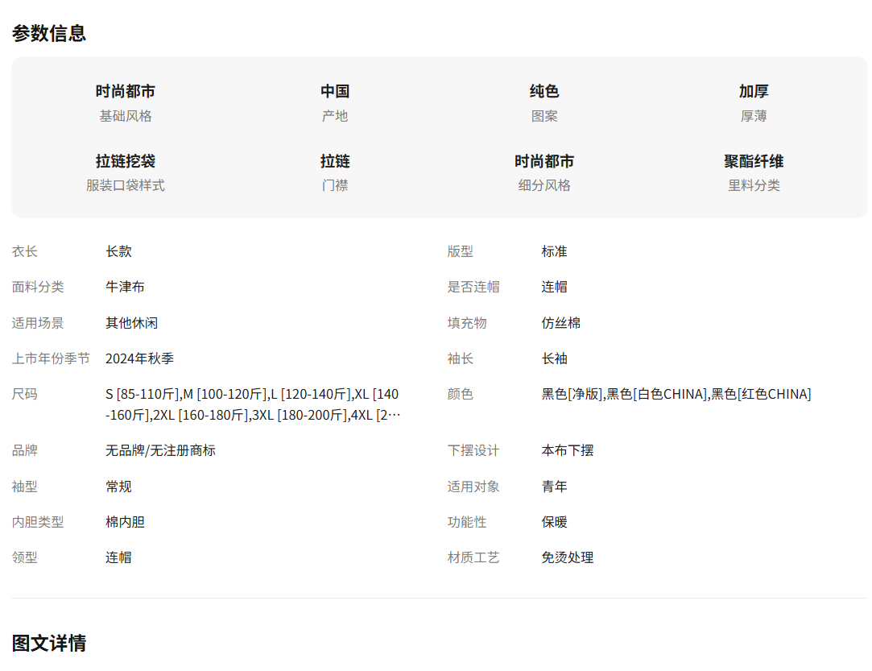Click the 图文详情 section heading
Image resolution: width=872 pixels, height=671 pixels.
[x=49, y=643]
